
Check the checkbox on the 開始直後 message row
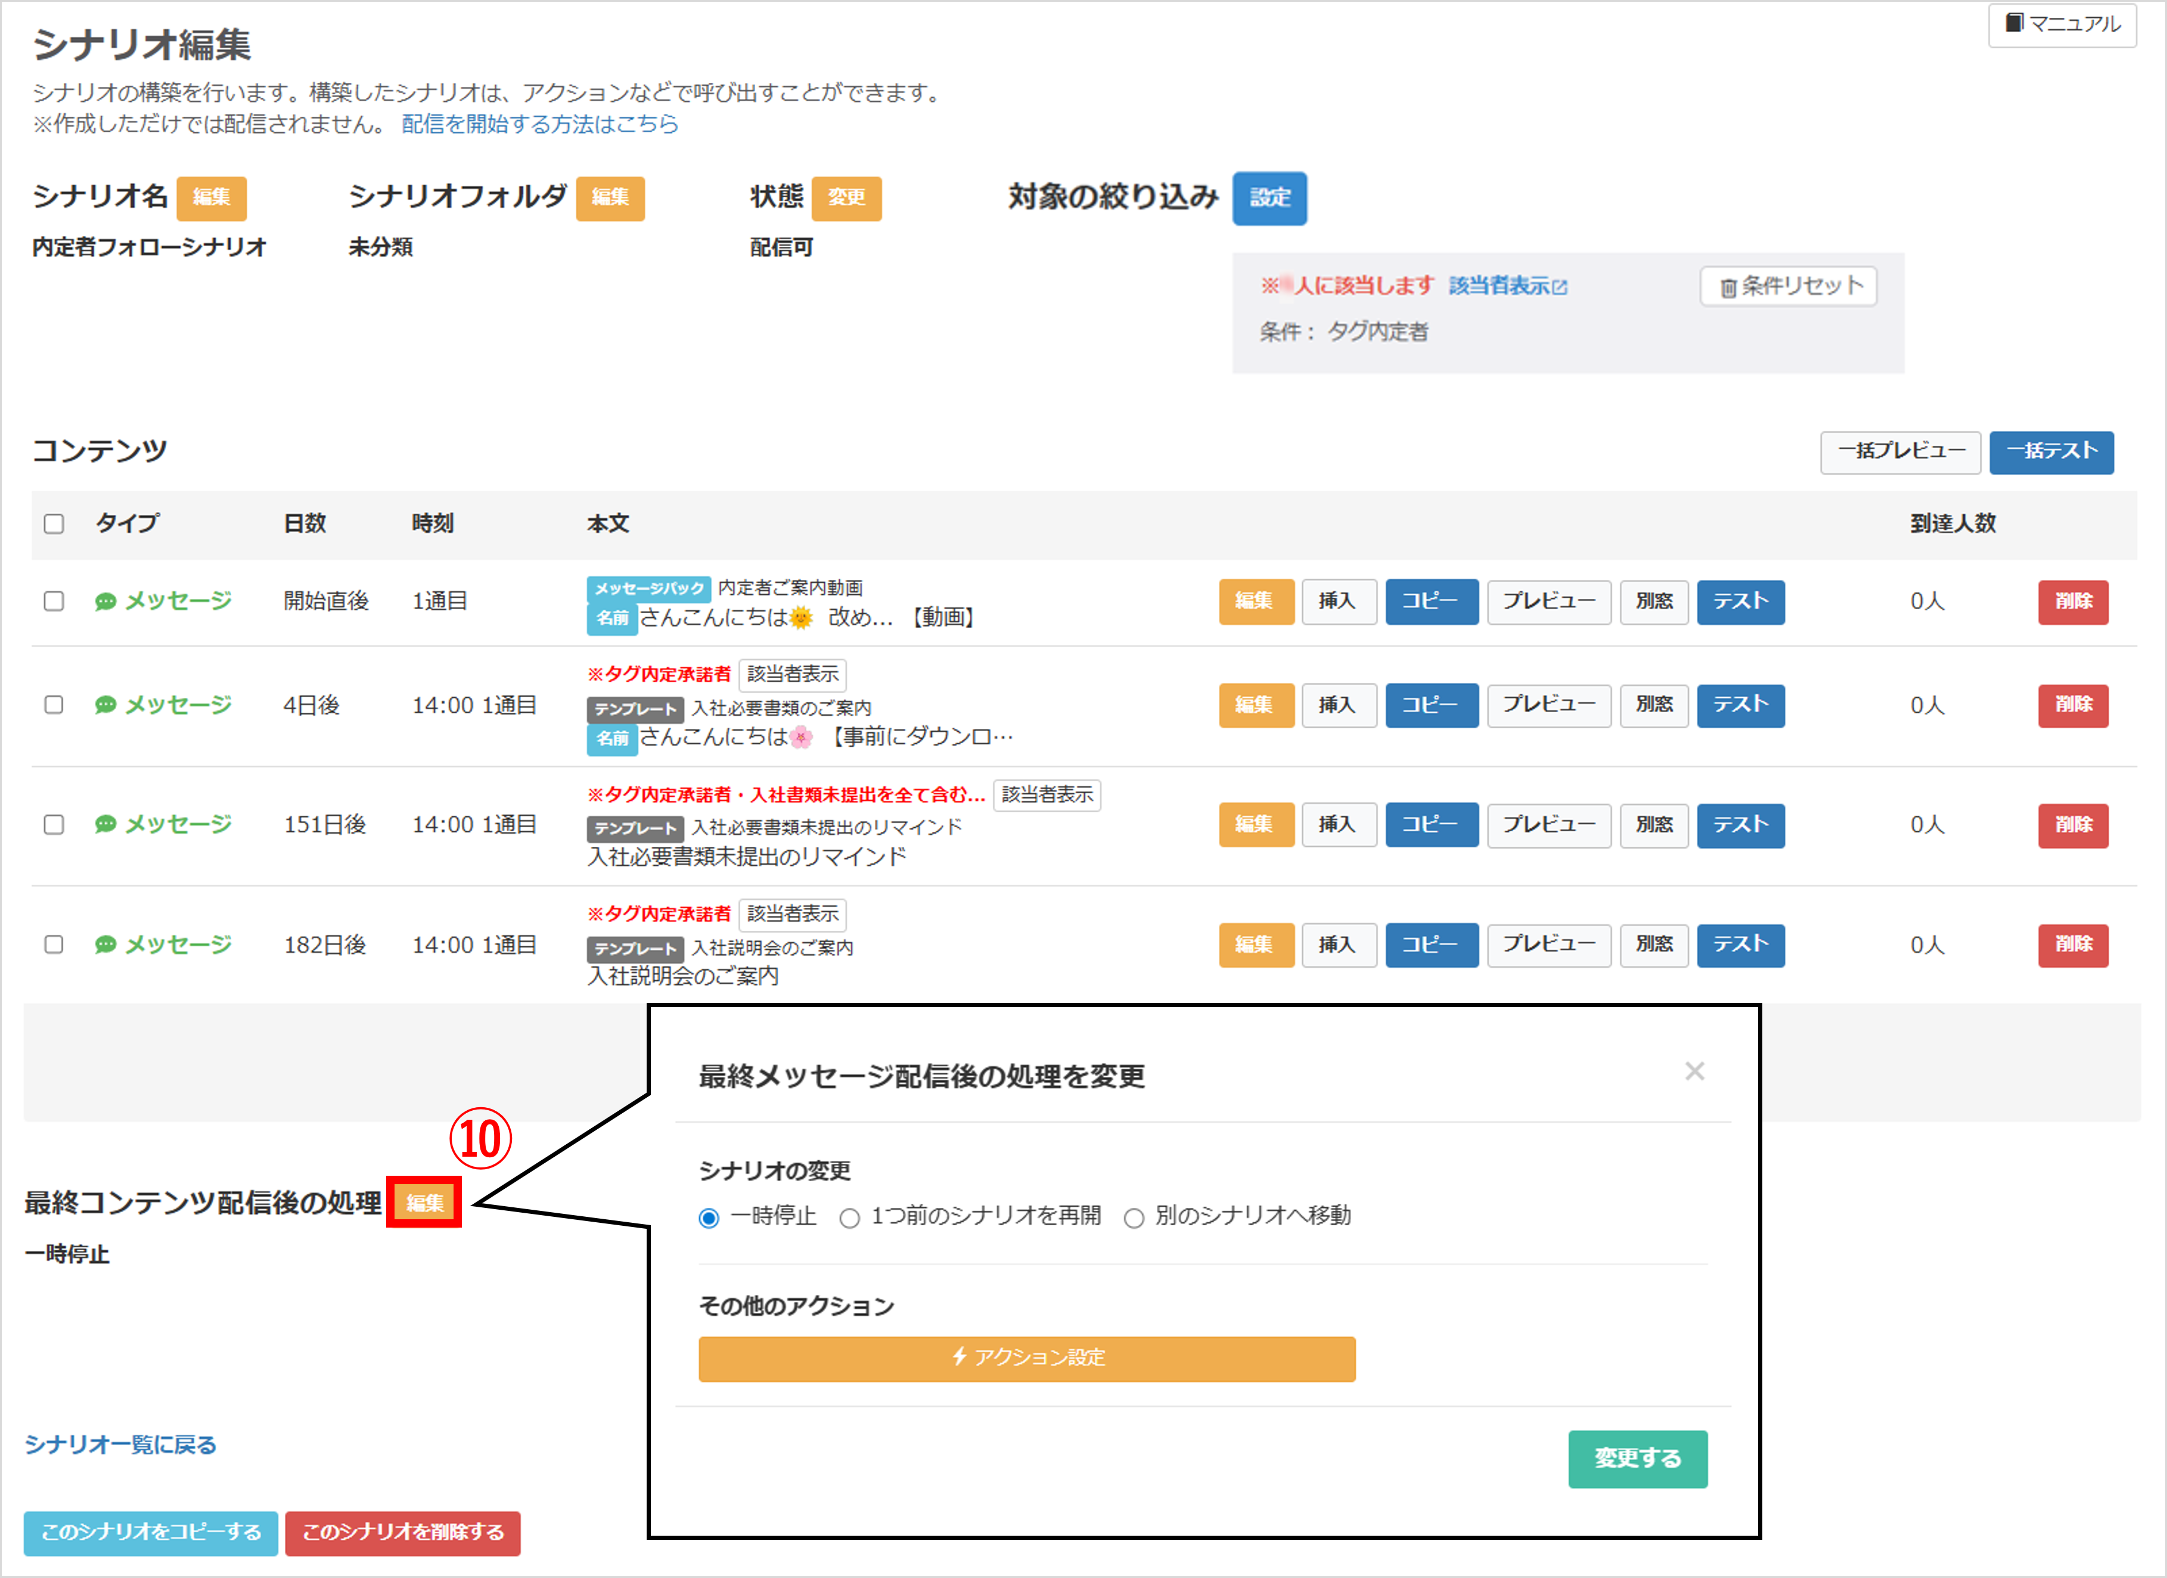[54, 602]
